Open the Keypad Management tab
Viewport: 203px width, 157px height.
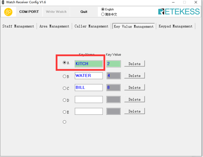[176, 26]
